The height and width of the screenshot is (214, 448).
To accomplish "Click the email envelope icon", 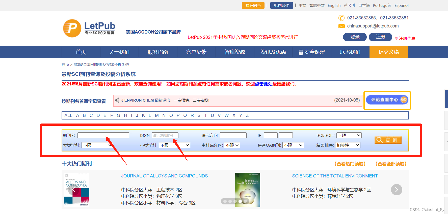I will click(341, 26).
